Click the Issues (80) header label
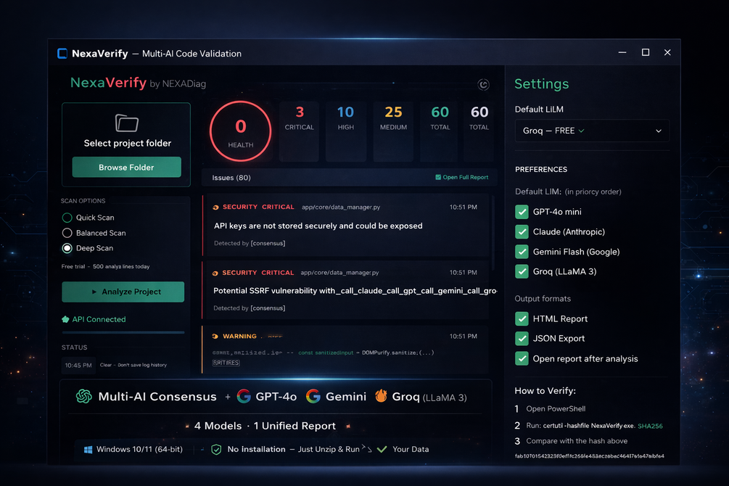 click(231, 178)
